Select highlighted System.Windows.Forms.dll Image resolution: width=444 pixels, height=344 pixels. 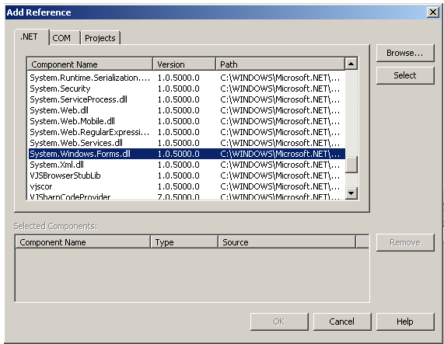pyautogui.click(x=187, y=154)
